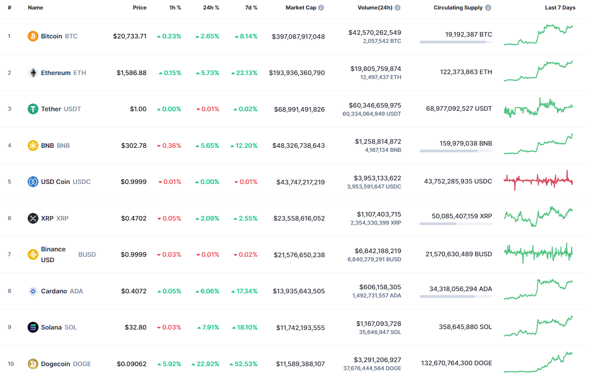Click the USD Coin logo icon
This screenshot has width=589, height=377.
(33, 182)
